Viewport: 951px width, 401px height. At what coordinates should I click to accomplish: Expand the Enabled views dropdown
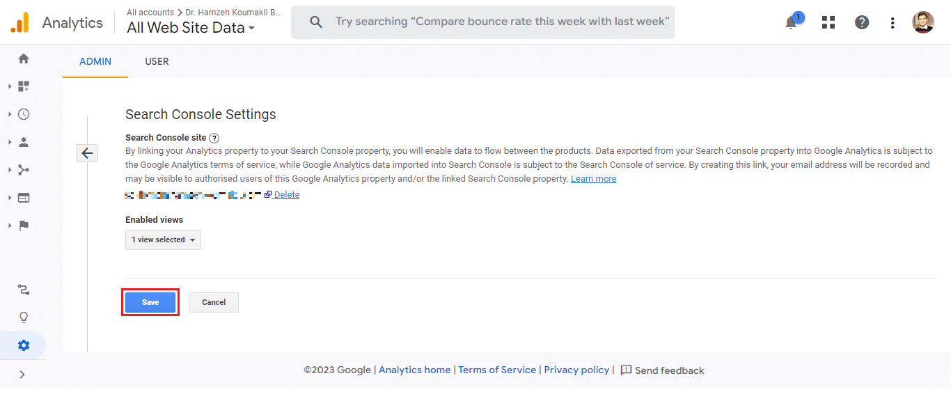(x=163, y=239)
